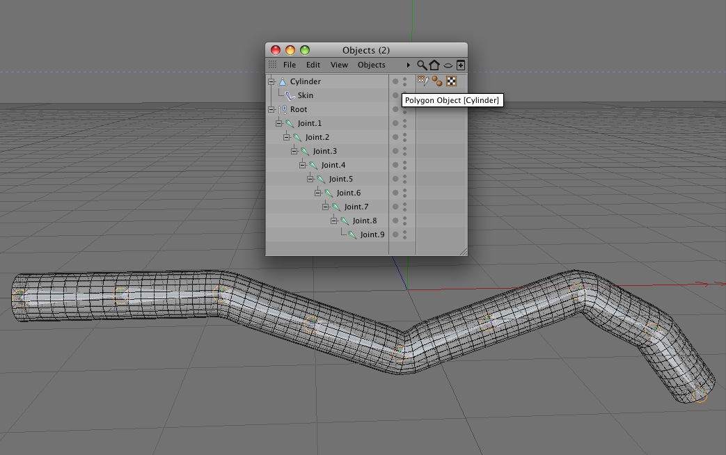
Task: Collapse the Joint.8 branch
Action: (334, 221)
